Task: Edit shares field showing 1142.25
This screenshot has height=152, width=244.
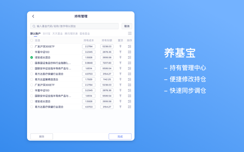Action: [107, 79]
